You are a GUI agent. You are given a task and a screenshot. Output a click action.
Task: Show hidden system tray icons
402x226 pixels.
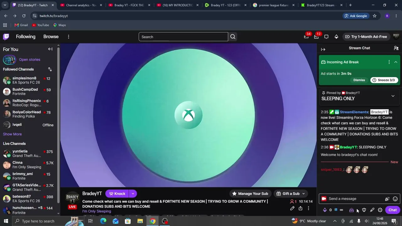[x=334, y=221]
